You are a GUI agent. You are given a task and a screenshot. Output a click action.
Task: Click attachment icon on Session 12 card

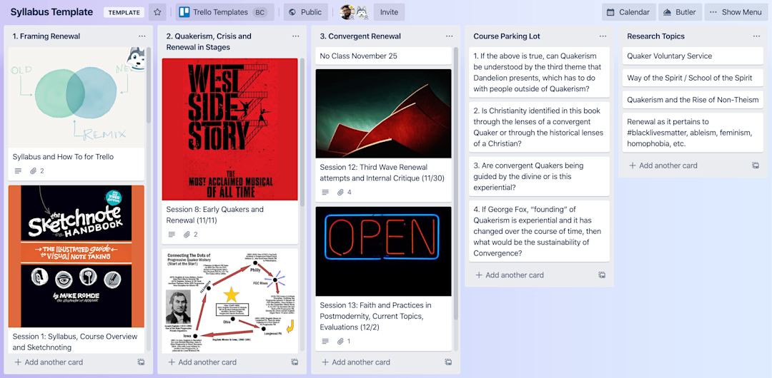click(341, 192)
